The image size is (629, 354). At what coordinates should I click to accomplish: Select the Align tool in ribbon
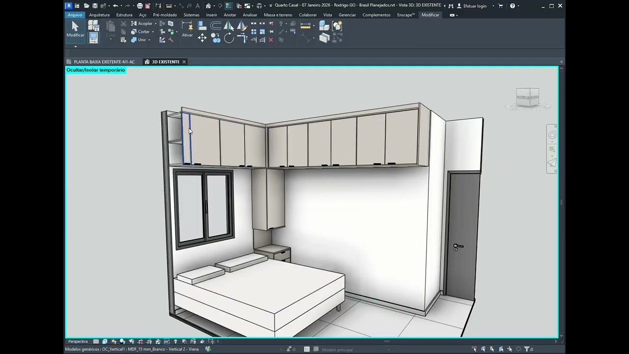[x=202, y=25]
